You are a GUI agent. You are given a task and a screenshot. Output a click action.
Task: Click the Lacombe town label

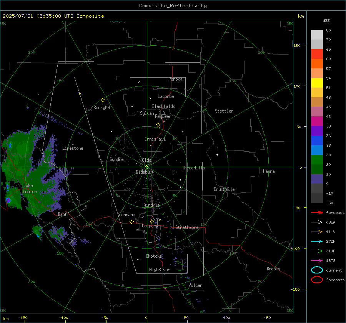click(x=166, y=96)
